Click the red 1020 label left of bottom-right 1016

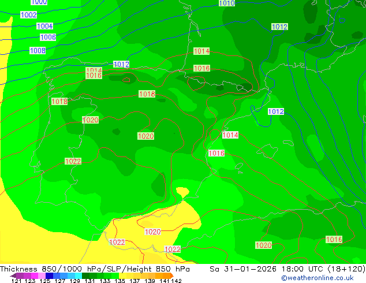tap(263, 245)
